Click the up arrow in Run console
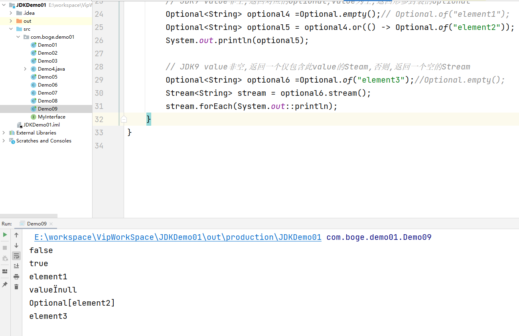The image size is (519, 336). click(x=16, y=235)
